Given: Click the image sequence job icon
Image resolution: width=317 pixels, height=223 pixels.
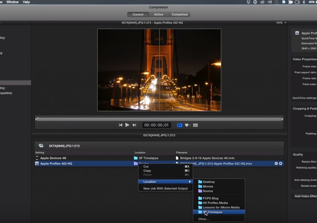Looking at the screenshot, I should pos(41,146).
